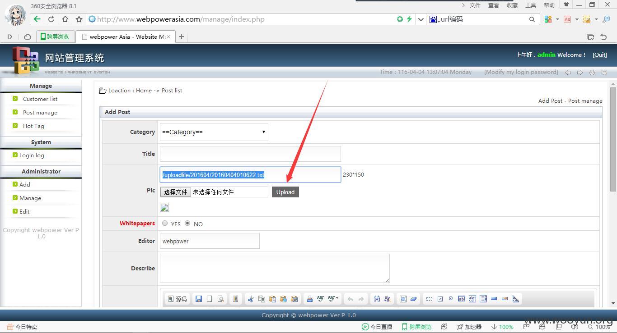The image size is (617, 333).
Task: Open Login log in sidebar
Action: pos(32,155)
